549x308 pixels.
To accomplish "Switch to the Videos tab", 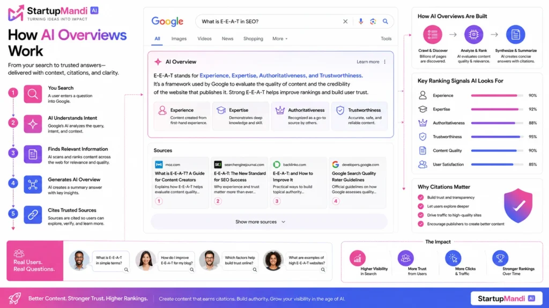I will click(x=204, y=38).
